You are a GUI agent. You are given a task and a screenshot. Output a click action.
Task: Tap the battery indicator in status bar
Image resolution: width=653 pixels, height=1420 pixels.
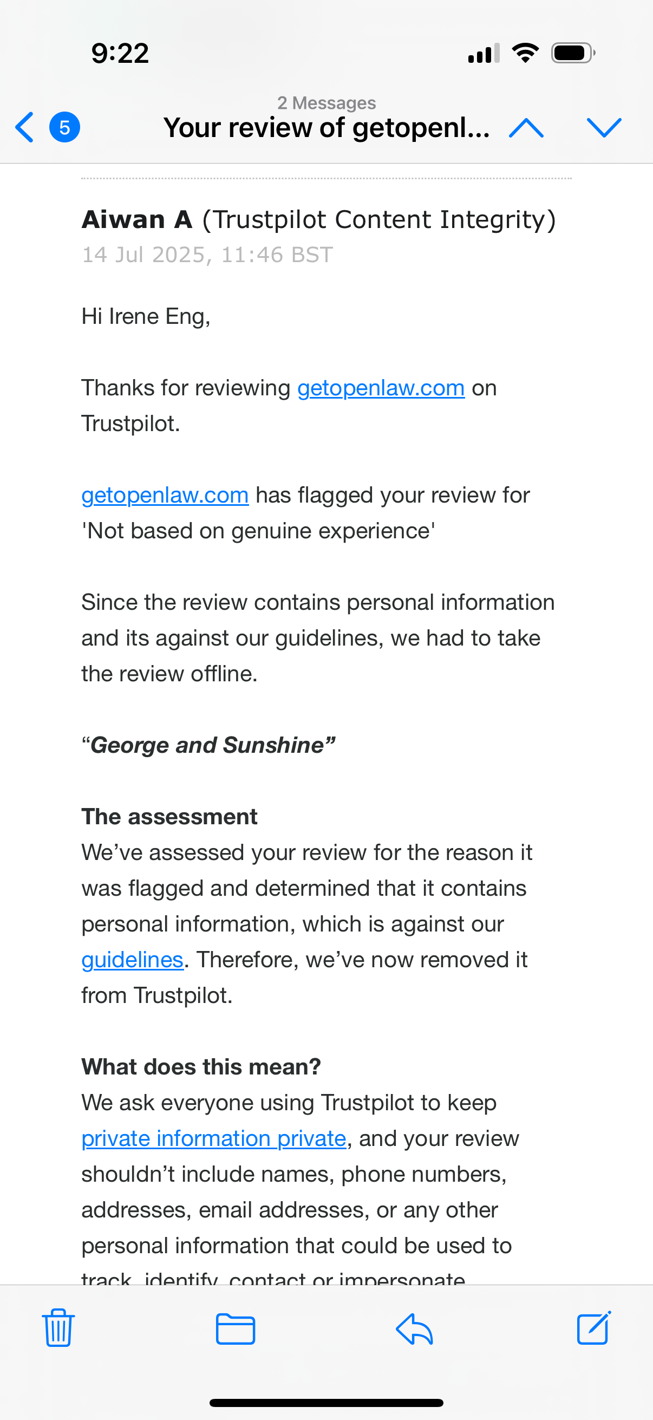tap(572, 53)
